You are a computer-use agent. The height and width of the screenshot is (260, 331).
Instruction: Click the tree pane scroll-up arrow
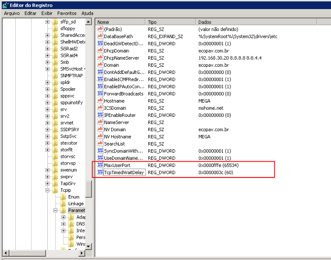(89, 22)
